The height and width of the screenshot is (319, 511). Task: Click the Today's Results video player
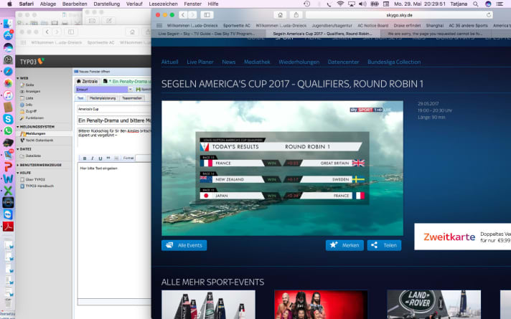[282, 168]
